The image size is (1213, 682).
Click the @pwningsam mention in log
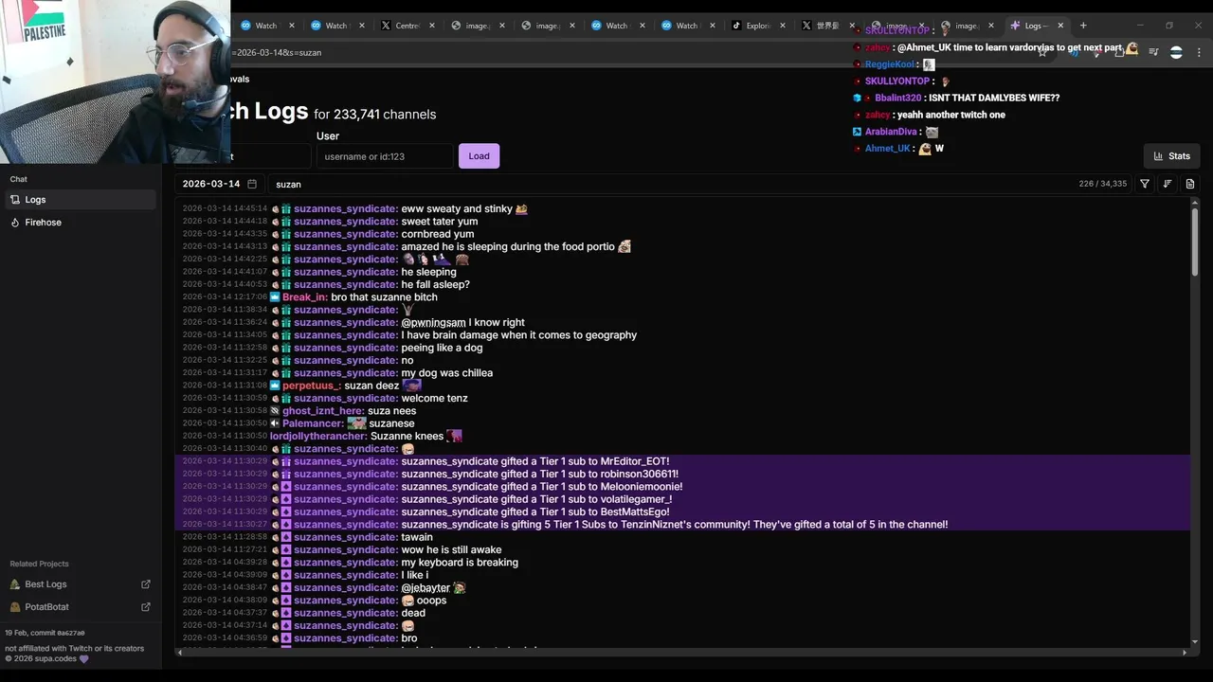pos(433,323)
